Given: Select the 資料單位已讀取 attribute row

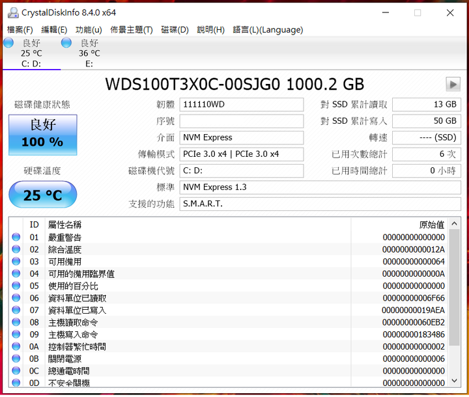Looking at the screenshot, I should point(229,298).
